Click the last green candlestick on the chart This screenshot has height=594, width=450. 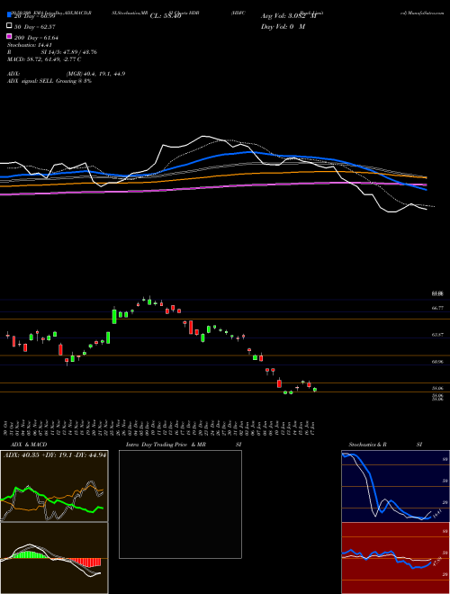click(x=315, y=390)
